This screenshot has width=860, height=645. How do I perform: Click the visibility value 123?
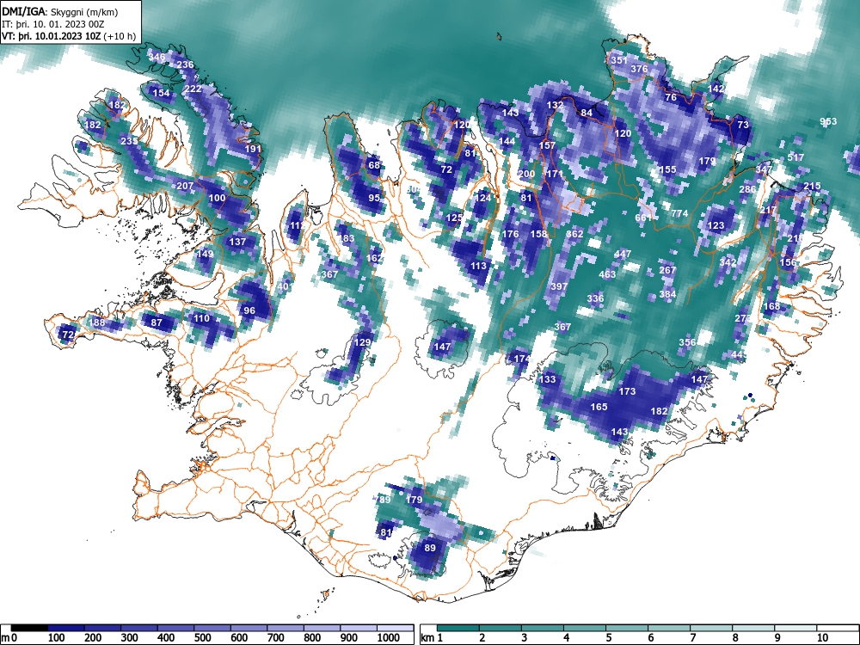pos(716,225)
